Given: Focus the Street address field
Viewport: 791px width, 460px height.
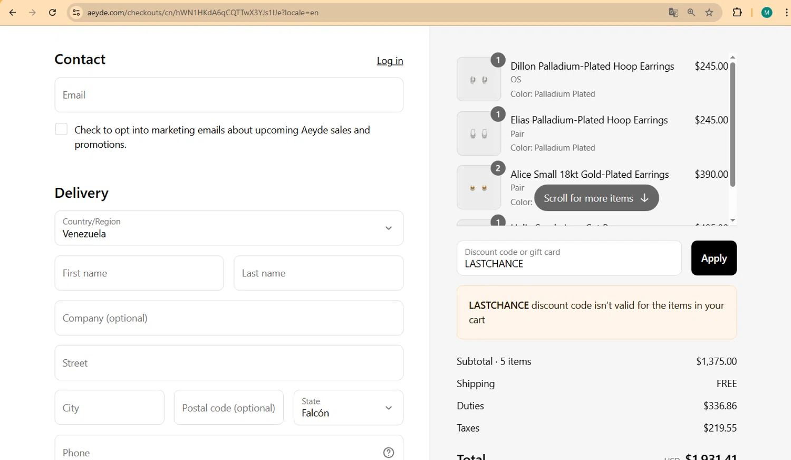Looking at the screenshot, I should tap(229, 363).
